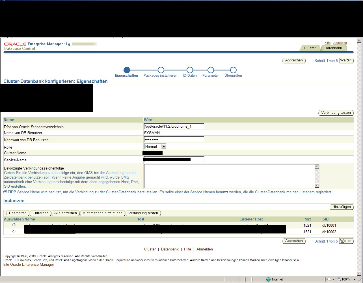
Task: Select the db10002 instance radio button
Action: (14, 231)
